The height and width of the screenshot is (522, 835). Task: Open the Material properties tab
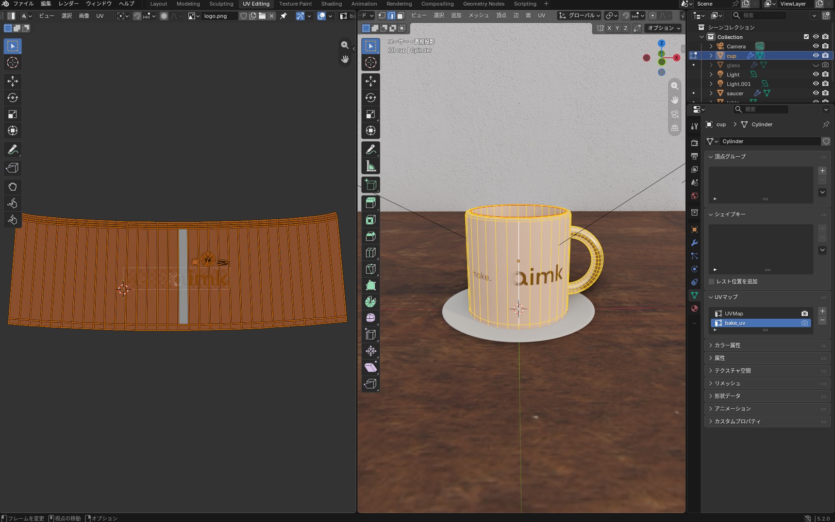(694, 309)
